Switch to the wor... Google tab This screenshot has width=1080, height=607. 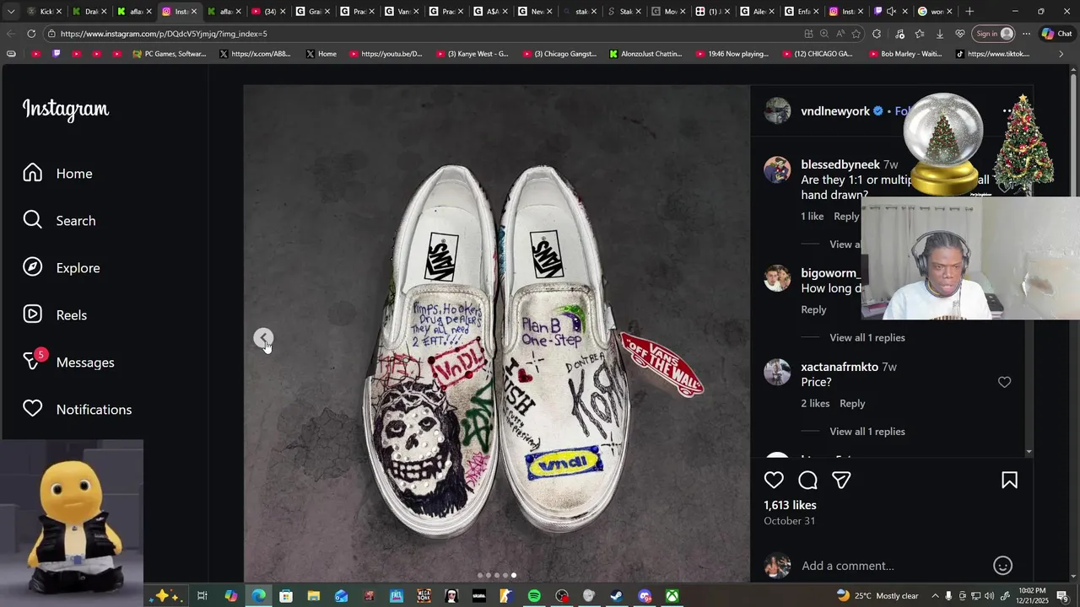pos(933,12)
